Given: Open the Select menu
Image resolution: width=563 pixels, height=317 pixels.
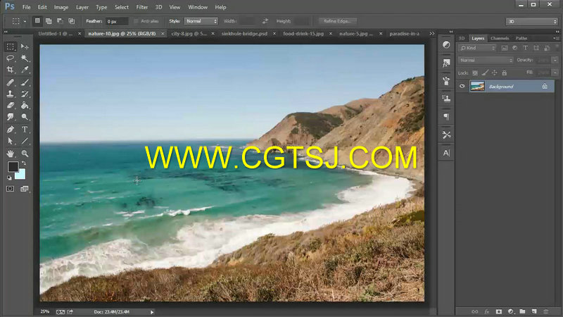Looking at the screenshot, I should coord(121,7).
